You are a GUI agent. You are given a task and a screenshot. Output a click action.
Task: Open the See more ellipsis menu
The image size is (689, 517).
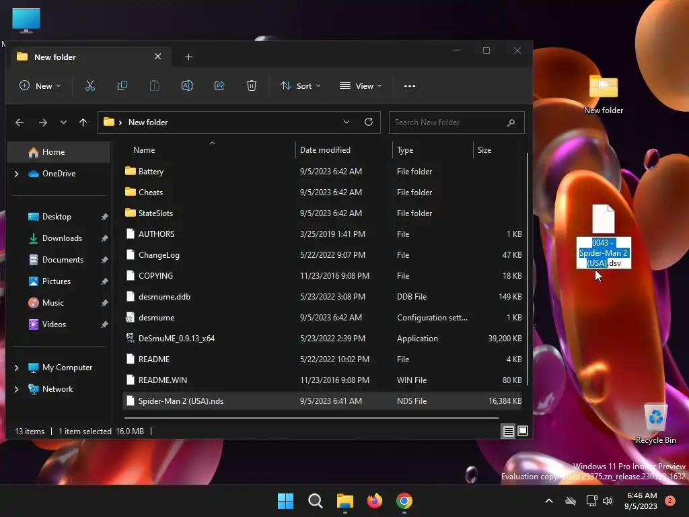pos(410,86)
